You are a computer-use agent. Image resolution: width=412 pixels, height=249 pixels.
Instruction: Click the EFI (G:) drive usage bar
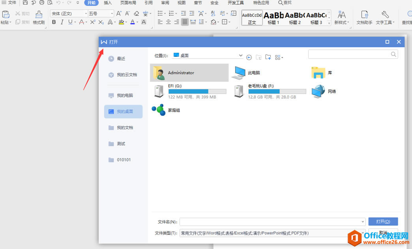click(x=197, y=91)
